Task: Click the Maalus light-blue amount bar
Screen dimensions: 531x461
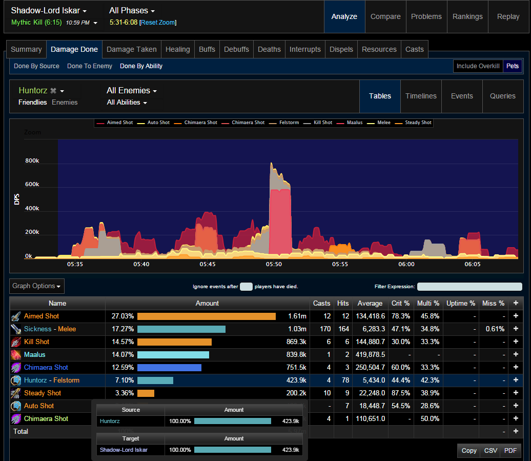Action: pyautogui.click(x=173, y=355)
